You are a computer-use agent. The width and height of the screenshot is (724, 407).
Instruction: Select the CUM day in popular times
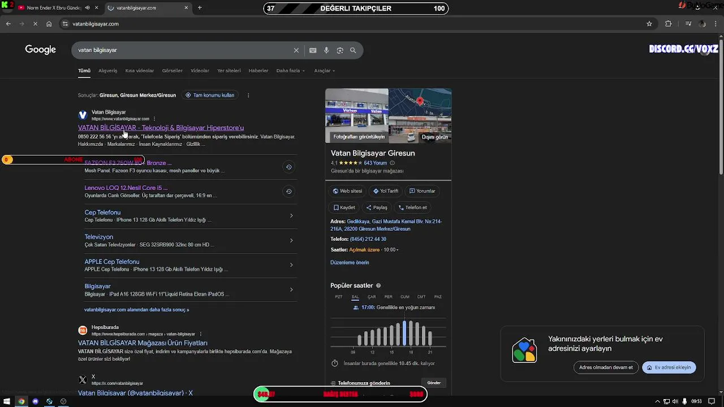pos(405,297)
